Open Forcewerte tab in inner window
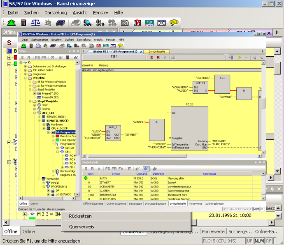 pos(196,203)
